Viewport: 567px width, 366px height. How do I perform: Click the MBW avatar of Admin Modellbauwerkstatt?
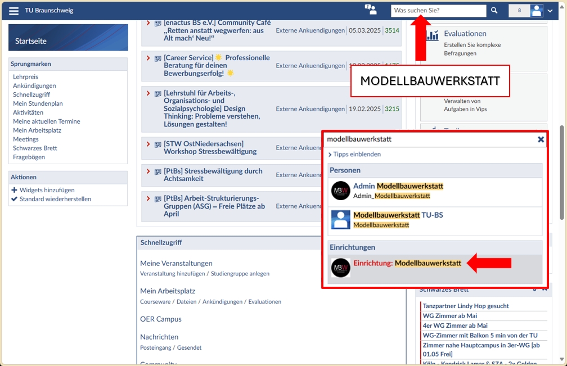tap(341, 191)
